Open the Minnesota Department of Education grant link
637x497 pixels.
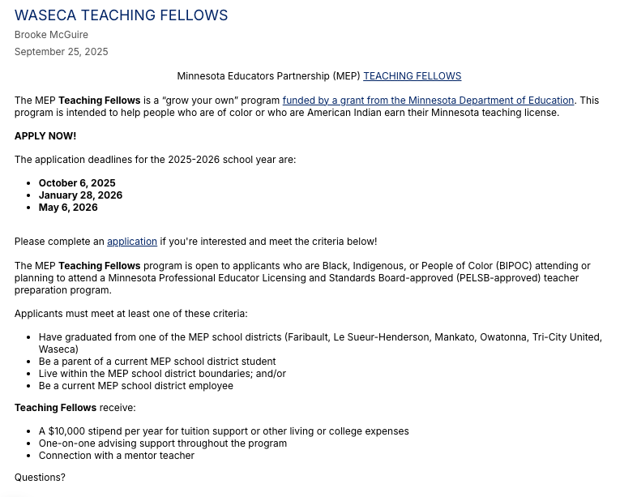click(x=428, y=101)
